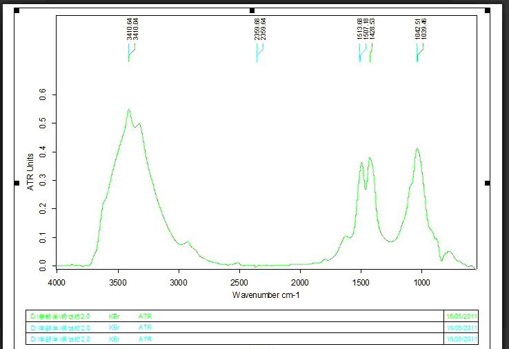Click the 2500 x-axis tick label

[239, 283]
